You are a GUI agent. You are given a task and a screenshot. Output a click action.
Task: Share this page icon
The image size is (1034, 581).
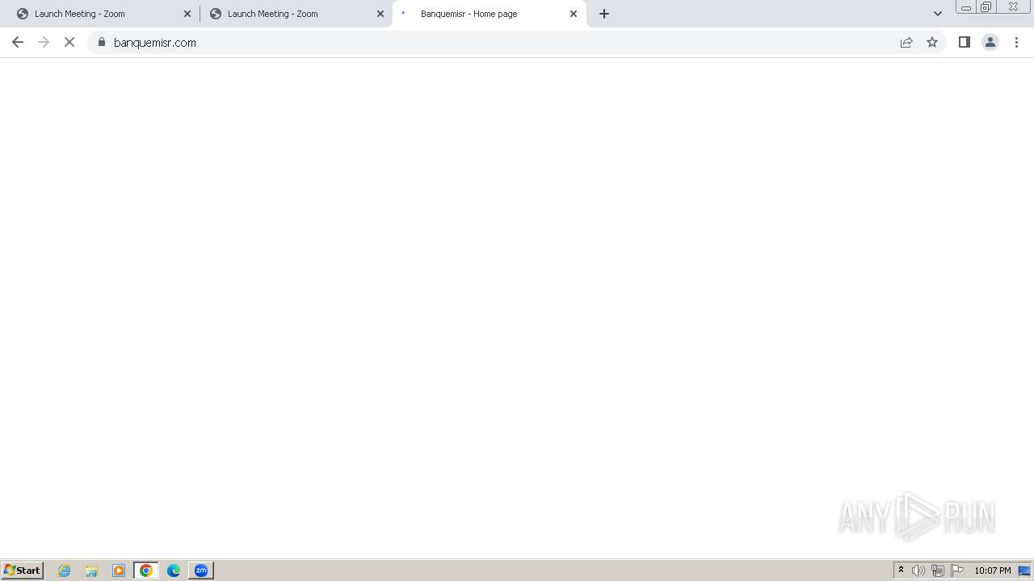click(906, 43)
